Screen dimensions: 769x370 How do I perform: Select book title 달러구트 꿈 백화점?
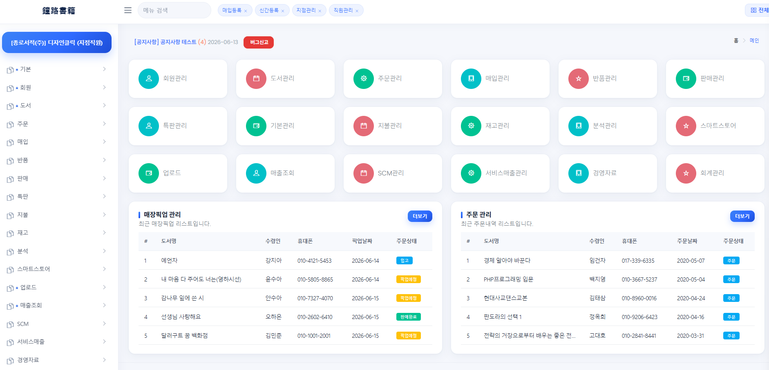tap(184, 336)
